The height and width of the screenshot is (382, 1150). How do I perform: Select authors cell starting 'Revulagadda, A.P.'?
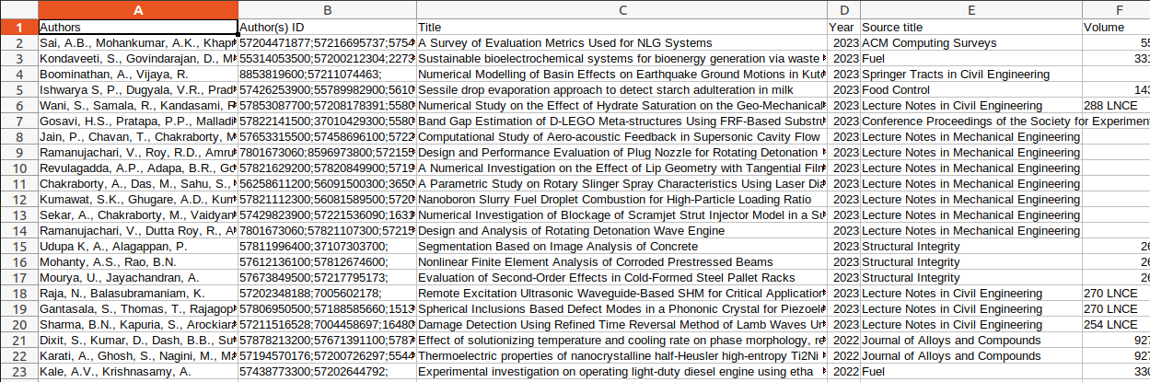[138, 168]
